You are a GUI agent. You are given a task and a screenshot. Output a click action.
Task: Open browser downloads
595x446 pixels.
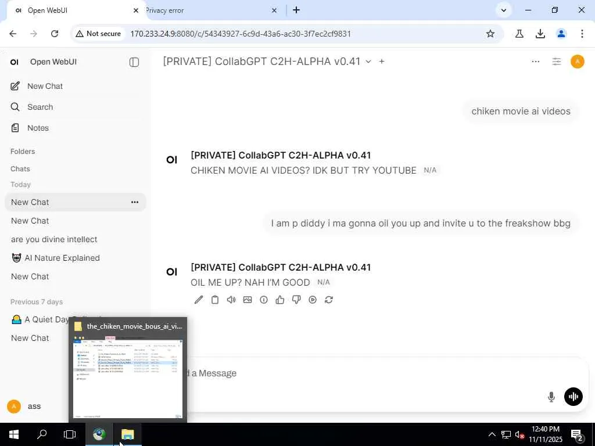tap(540, 34)
